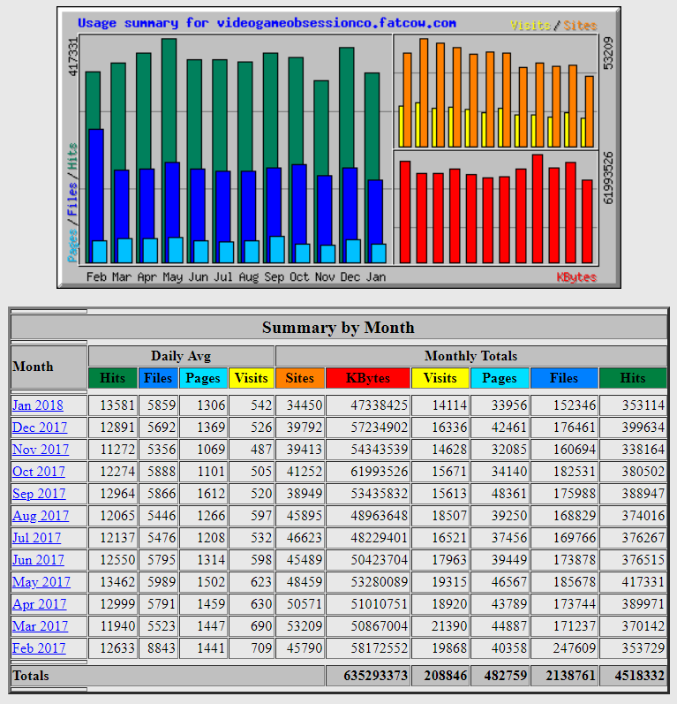The image size is (677, 704).
Task: Click the Nov 2017 month link
Action: coord(40,450)
